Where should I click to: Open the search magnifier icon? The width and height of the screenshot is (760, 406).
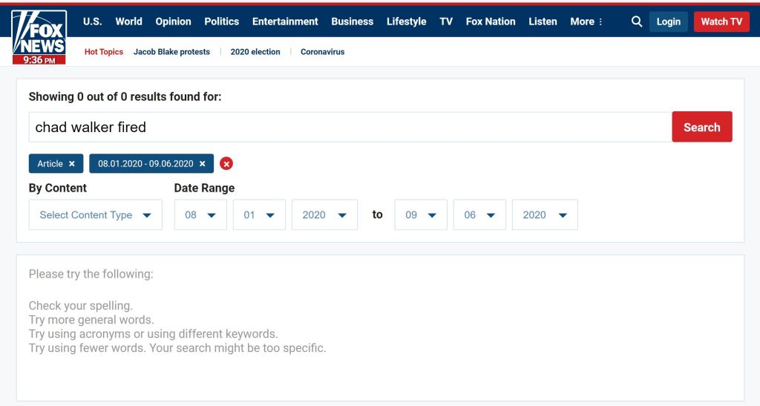636,22
